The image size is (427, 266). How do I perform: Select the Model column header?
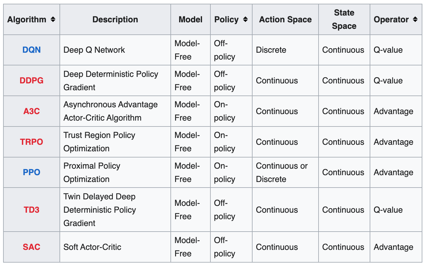coord(191,20)
